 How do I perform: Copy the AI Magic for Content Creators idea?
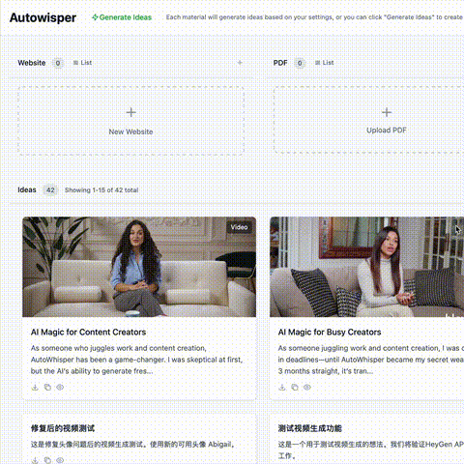coord(47,387)
